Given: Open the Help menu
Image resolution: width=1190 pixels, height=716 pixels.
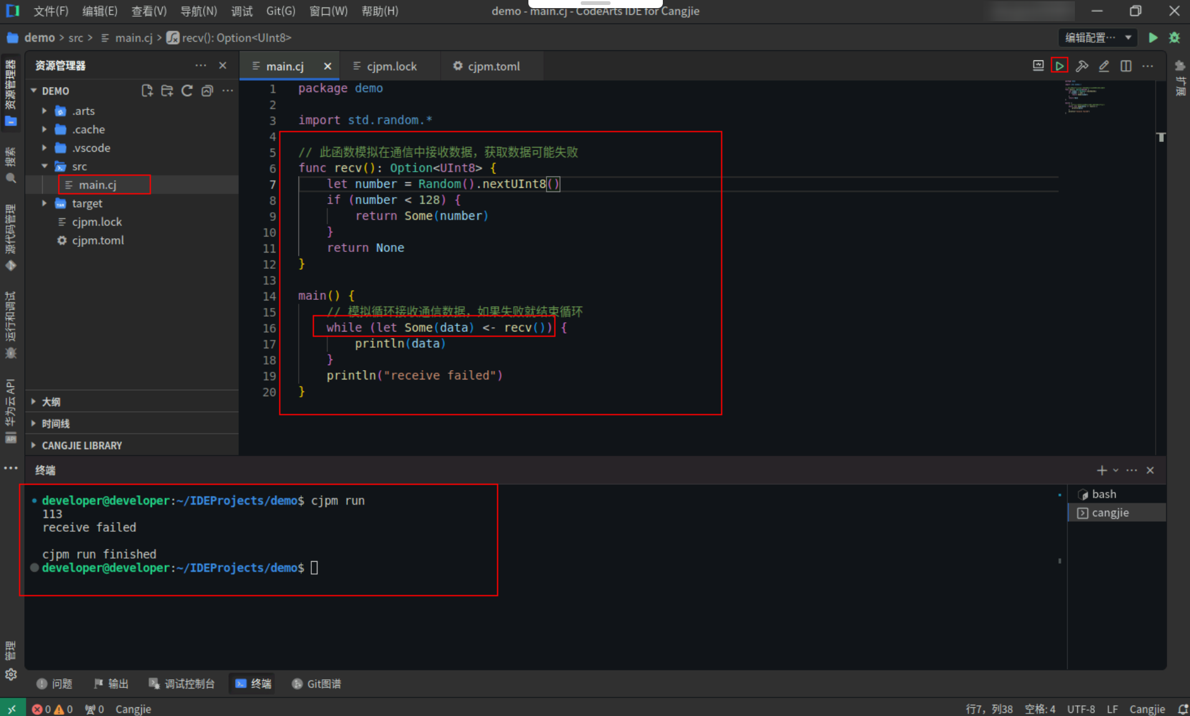Looking at the screenshot, I should coord(380,11).
